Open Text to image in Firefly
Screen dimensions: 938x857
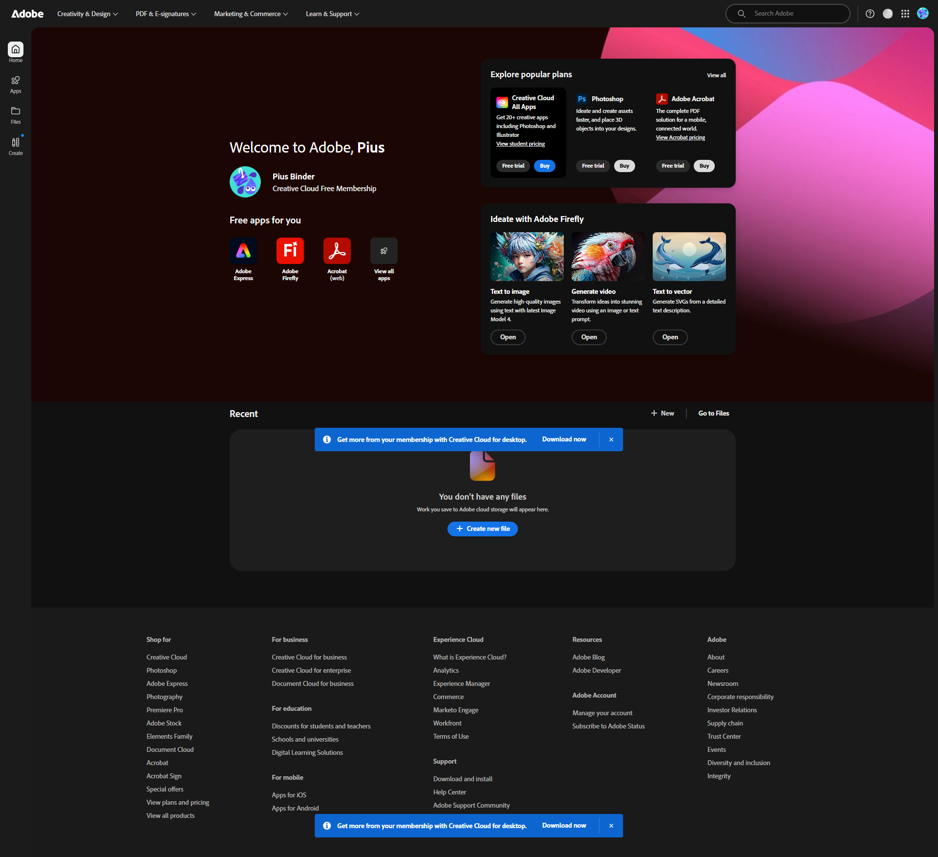click(508, 337)
